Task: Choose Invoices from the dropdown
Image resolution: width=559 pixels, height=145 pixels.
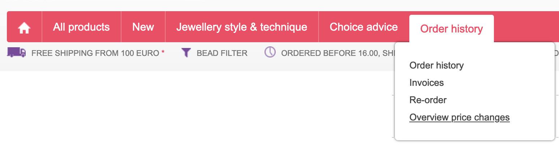Action: pyautogui.click(x=426, y=83)
